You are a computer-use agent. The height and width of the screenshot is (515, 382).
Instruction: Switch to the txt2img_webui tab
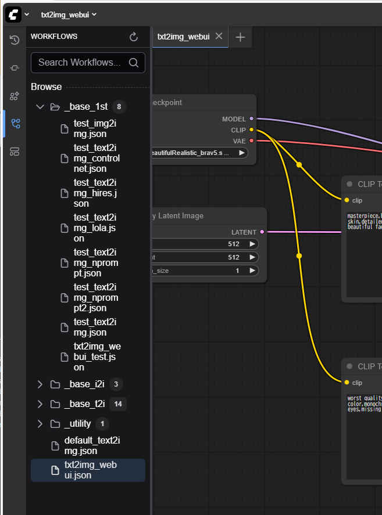(x=183, y=37)
